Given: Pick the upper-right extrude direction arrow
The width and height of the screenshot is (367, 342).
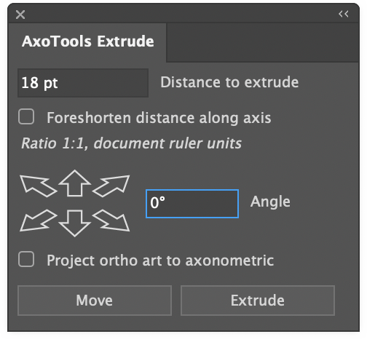Looking at the screenshot, I should click(111, 186).
